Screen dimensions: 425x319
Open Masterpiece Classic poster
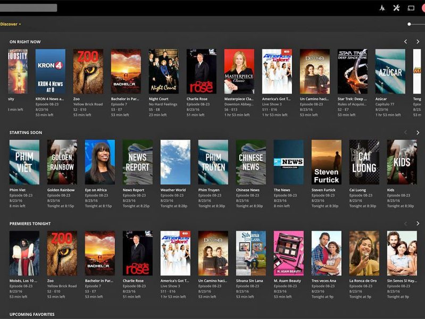[x=239, y=71]
